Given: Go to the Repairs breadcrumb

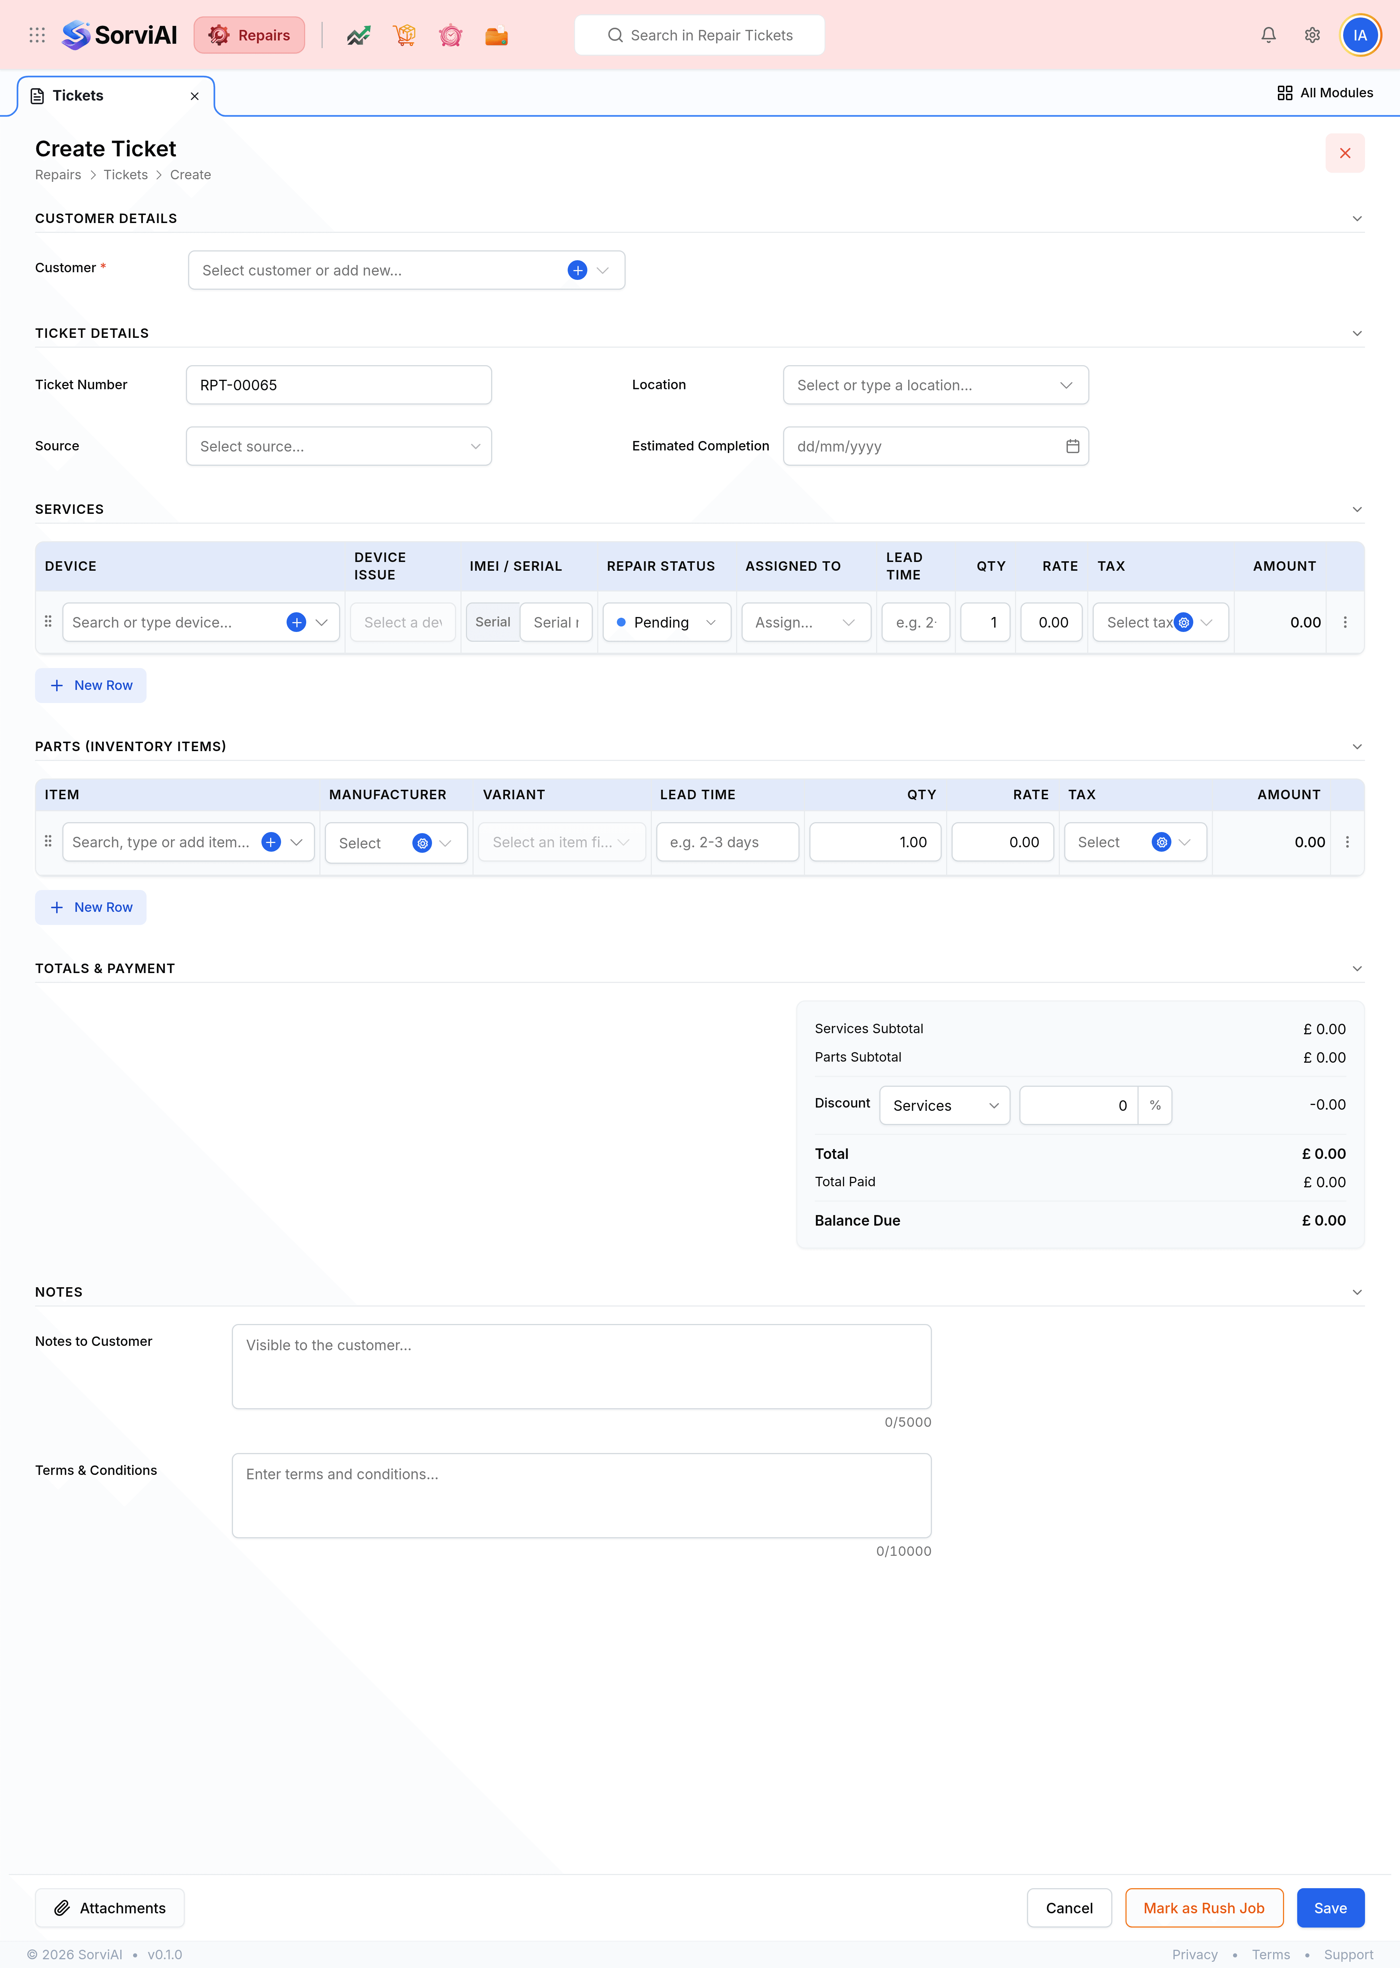Looking at the screenshot, I should [x=58, y=175].
